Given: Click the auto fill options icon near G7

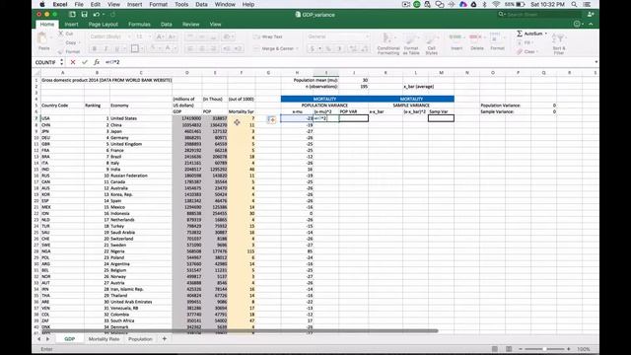Looking at the screenshot, I should pyautogui.click(x=272, y=119).
